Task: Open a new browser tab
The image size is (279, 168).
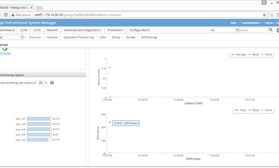Action: (39, 8)
